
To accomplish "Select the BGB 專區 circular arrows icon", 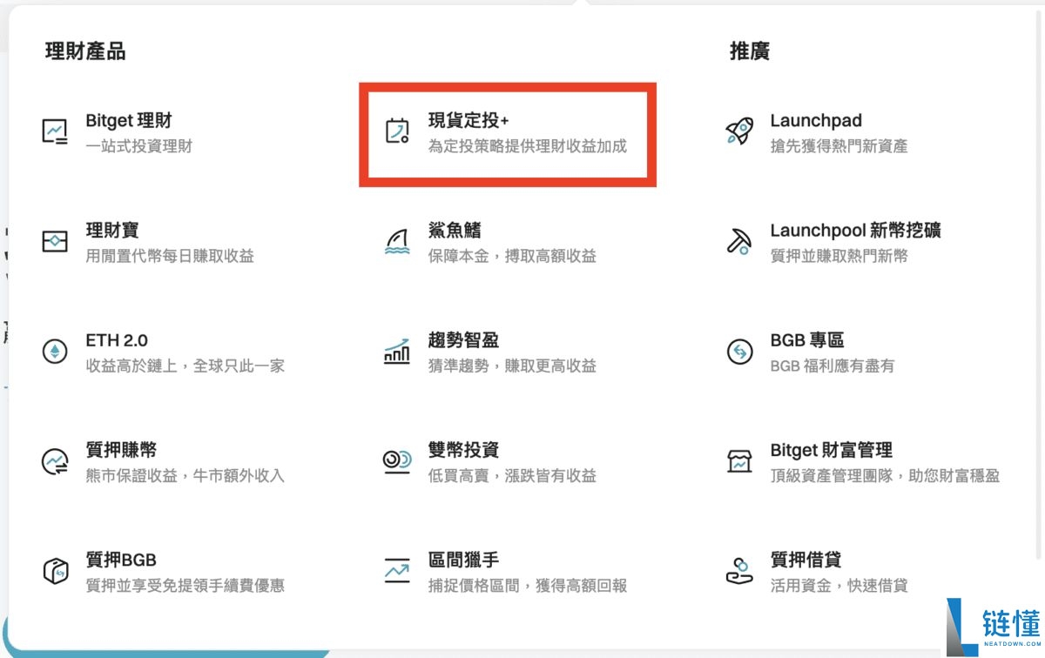I will 739,352.
